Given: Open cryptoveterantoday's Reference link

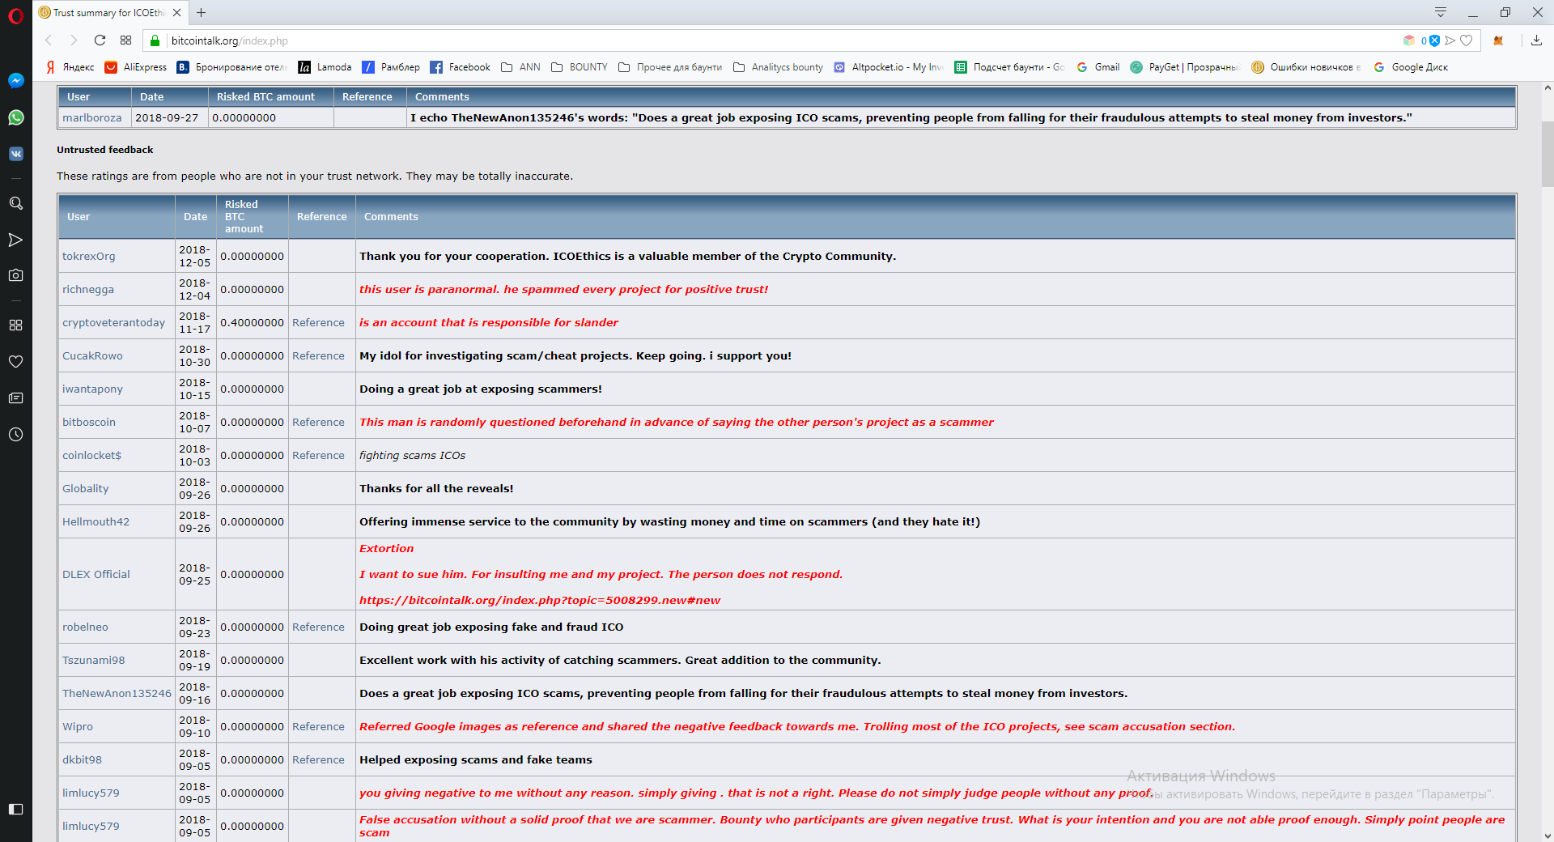Looking at the screenshot, I should [318, 322].
